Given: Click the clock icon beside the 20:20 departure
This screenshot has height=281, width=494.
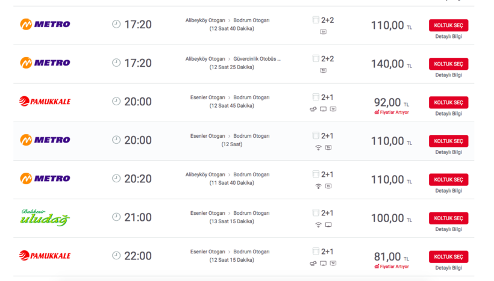Looking at the screenshot, I should coord(116,179).
